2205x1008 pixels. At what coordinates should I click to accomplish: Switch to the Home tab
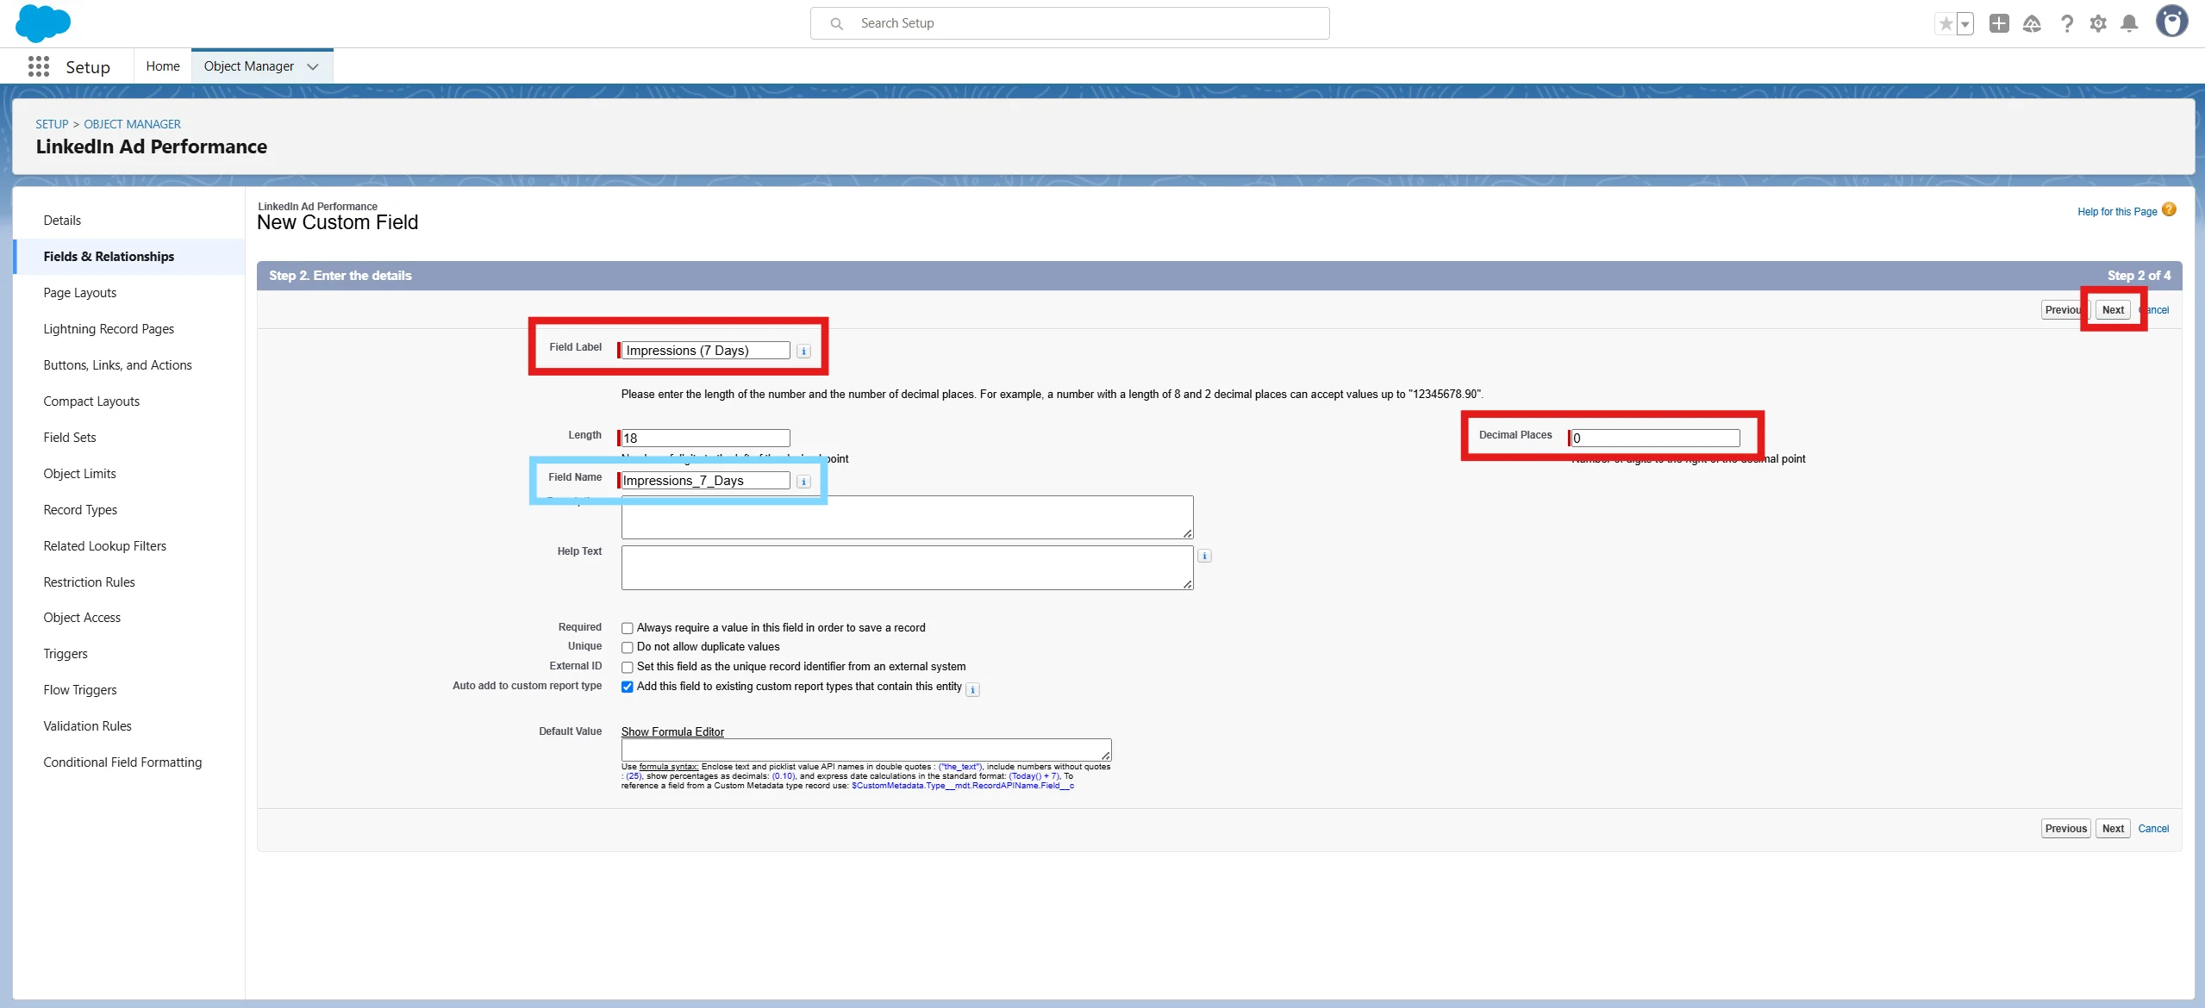coord(163,66)
